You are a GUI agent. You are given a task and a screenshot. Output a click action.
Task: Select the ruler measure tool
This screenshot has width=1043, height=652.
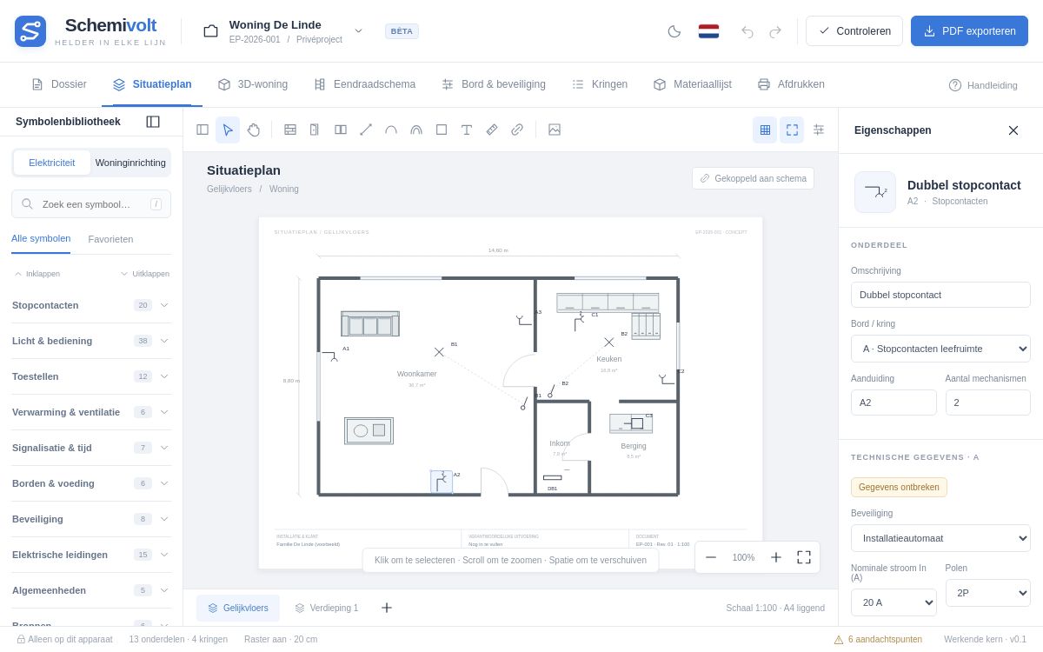pyautogui.click(x=492, y=130)
